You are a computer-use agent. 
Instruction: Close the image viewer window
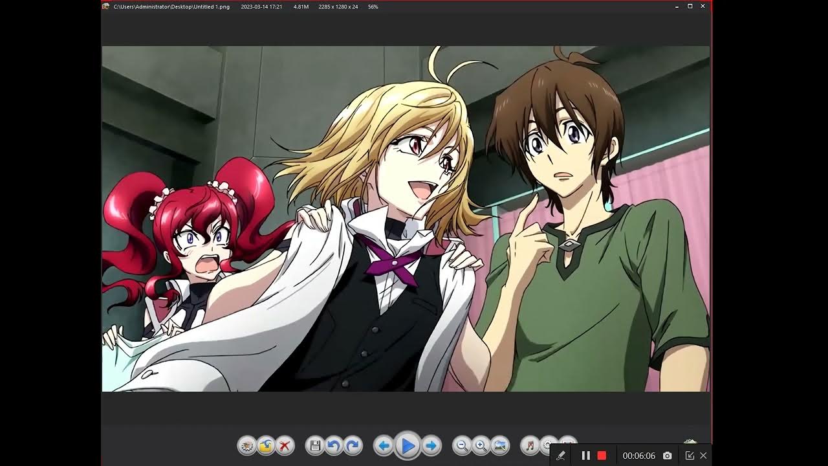coord(703,6)
